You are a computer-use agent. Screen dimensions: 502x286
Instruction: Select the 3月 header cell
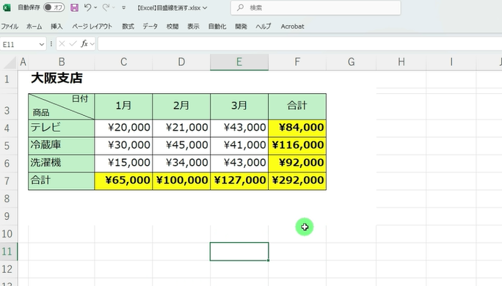tap(239, 106)
